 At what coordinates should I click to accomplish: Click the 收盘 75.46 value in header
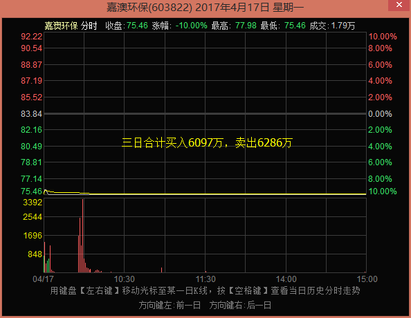(x=138, y=26)
